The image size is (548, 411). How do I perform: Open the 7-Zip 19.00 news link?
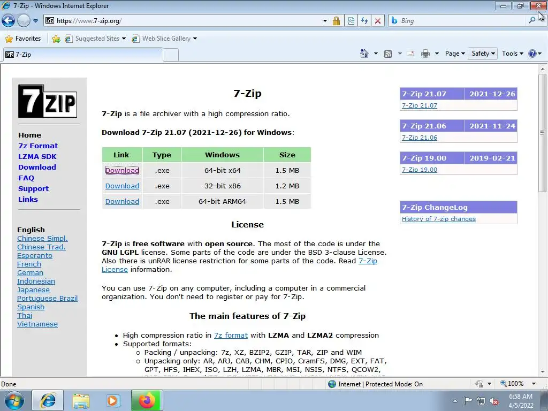tap(420, 170)
